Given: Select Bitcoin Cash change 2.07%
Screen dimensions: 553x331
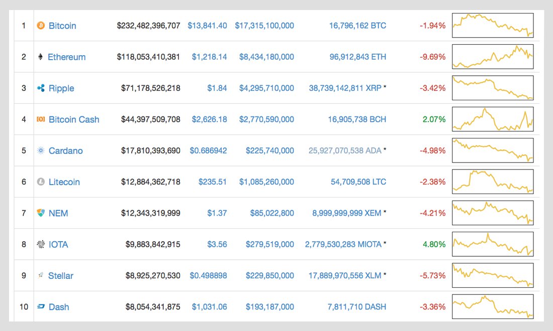Looking at the screenshot, I should click(434, 119).
